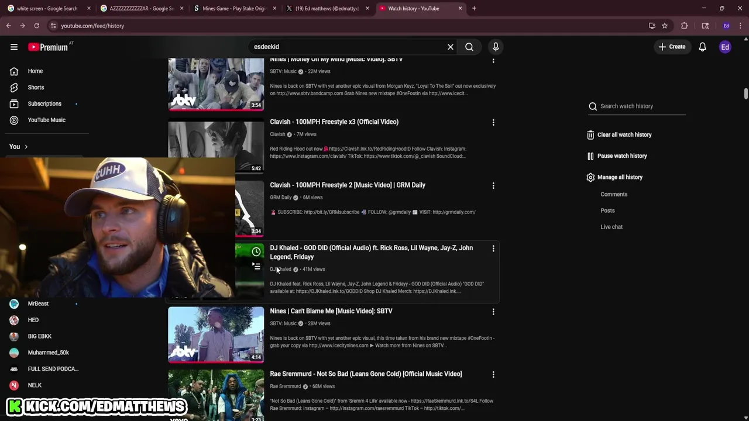Image resolution: width=749 pixels, height=421 pixels.
Task: Open more options for Nines Can't Blame Me
Action: (x=493, y=312)
